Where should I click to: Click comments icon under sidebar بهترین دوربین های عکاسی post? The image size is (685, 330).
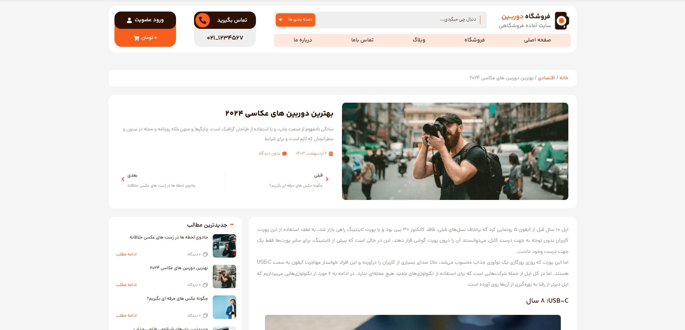point(205,285)
